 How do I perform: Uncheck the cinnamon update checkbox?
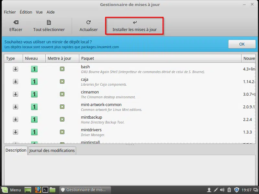tap(62, 94)
